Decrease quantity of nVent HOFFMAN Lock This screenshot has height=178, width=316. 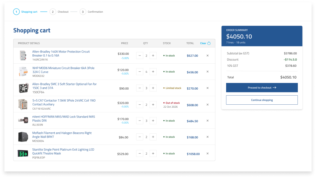[140, 121]
